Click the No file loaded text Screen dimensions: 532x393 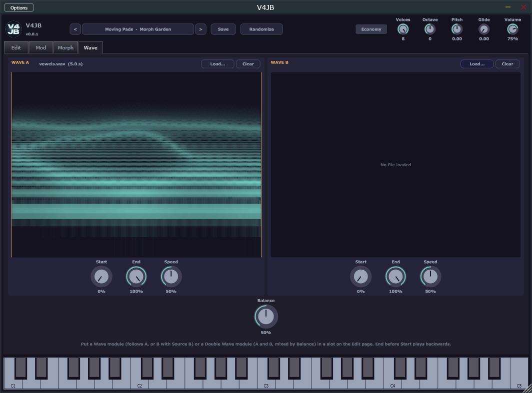tap(395, 165)
